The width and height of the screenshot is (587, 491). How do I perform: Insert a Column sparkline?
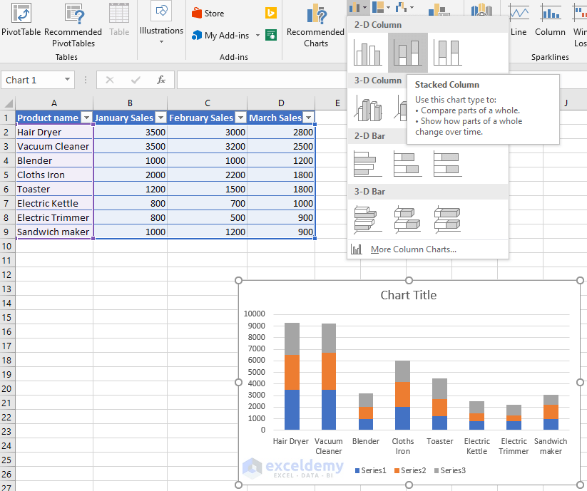(550, 21)
